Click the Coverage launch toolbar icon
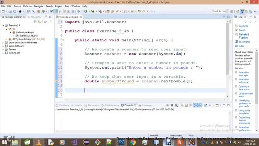Screen dimensions: 259x146 coord(93,11)
